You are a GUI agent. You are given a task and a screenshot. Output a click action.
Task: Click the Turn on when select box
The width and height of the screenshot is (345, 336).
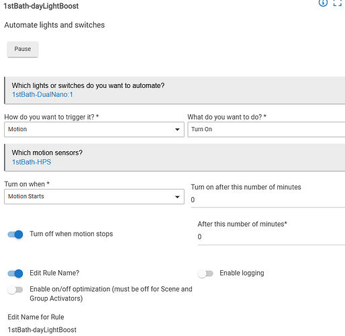tap(94, 197)
